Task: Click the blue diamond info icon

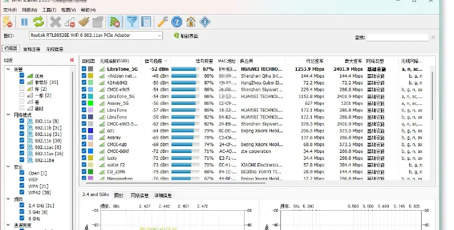Action: click(x=205, y=22)
